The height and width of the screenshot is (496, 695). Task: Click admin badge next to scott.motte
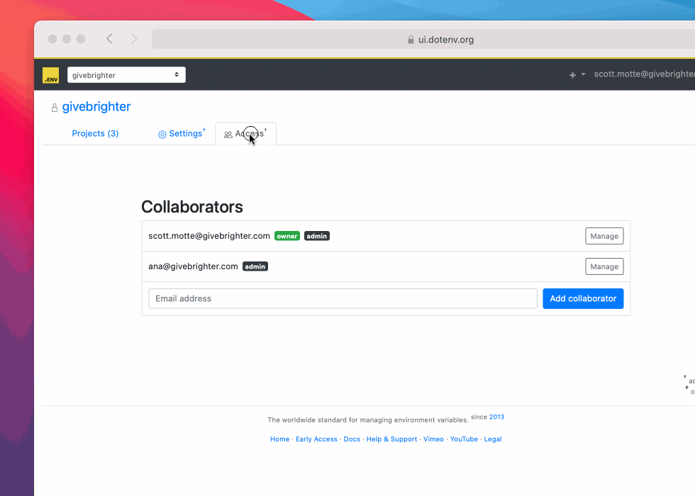point(317,236)
